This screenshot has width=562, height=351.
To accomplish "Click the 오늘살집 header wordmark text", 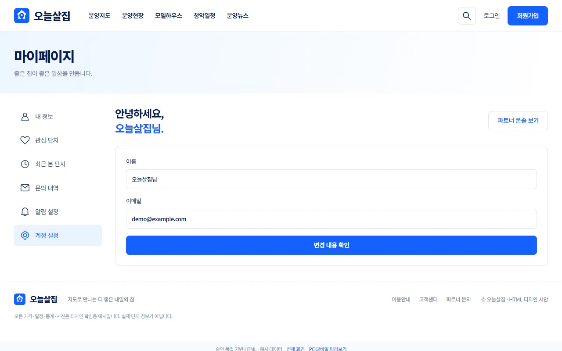I will [52, 16].
